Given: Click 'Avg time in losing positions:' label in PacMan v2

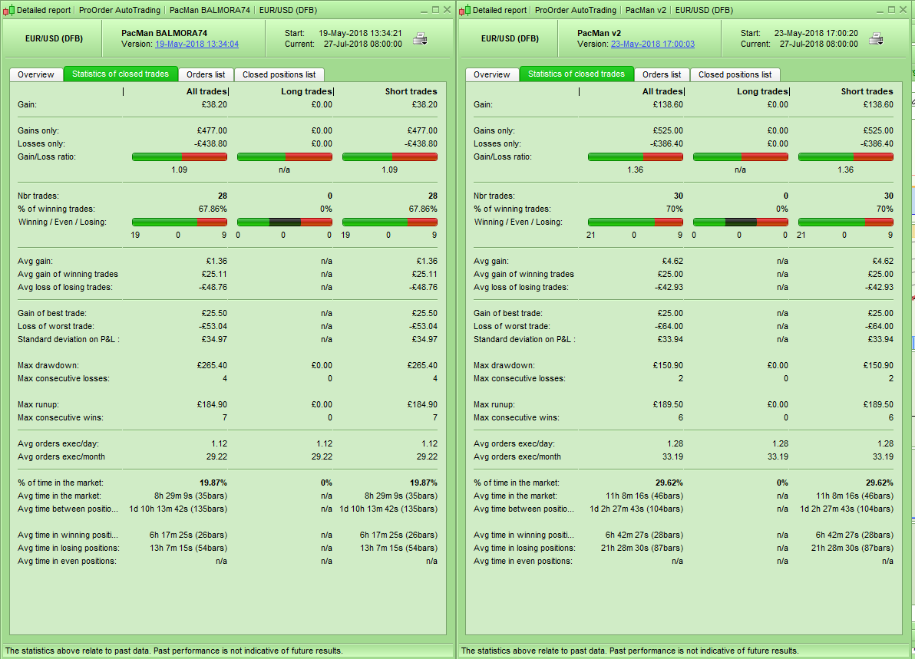Looking at the screenshot, I should pyautogui.click(x=524, y=549).
